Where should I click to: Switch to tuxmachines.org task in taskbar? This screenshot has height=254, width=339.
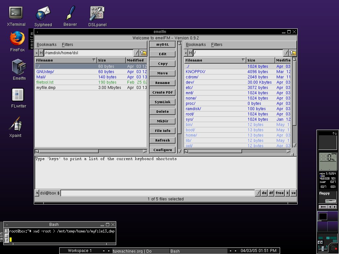[141, 251]
